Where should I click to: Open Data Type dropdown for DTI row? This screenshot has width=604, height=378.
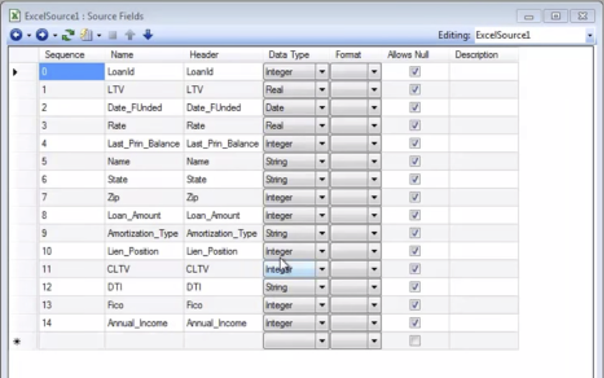(x=322, y=288)
